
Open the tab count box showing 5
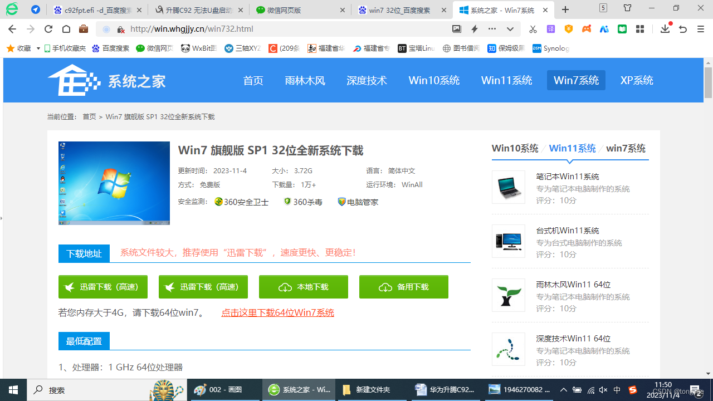click(603, 8)
